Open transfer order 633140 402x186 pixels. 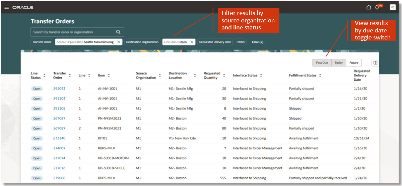coord(59,138)
